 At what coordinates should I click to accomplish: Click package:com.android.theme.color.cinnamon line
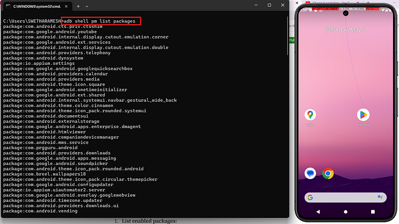(58, 105)
